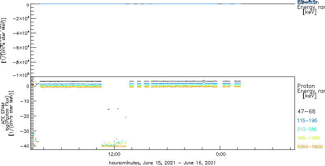This screenshot has width=325, height=166.
Task: Click the 12:00 time axis label
Action: click(115, 154)
